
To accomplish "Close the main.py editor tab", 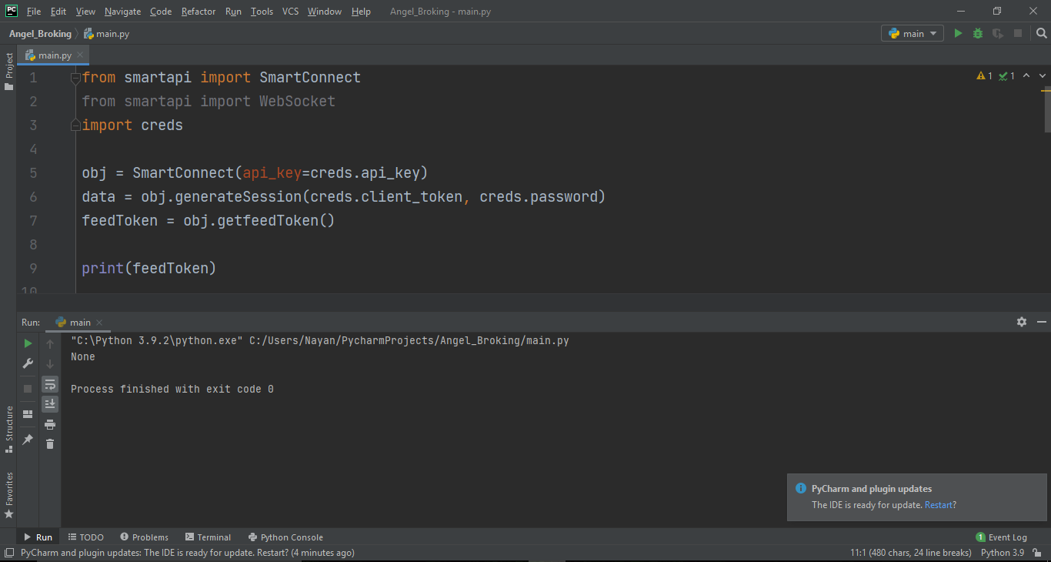I will click(x=81, y=55).
